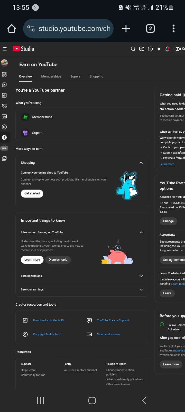Image resolution: width=185 pixels, height=412 pixels.
Task: Open the Dashboard icon in the sidebar
Action: tap(4, 74)
